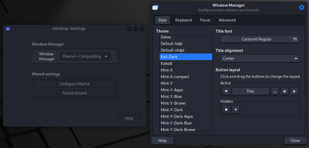Click the close X button in Active layout
Screen dimensions: 309x148
coord(294,91)
